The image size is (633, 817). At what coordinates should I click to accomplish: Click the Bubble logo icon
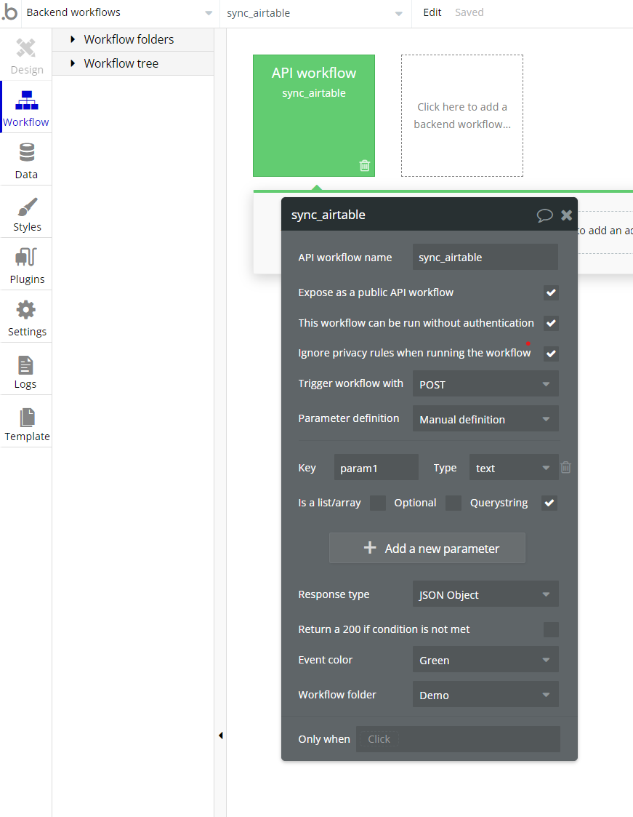(9, 12)
